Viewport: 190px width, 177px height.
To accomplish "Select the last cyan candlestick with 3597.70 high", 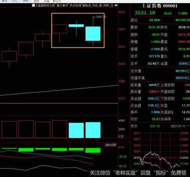I will pyautogui.click(x=93, y=34).
